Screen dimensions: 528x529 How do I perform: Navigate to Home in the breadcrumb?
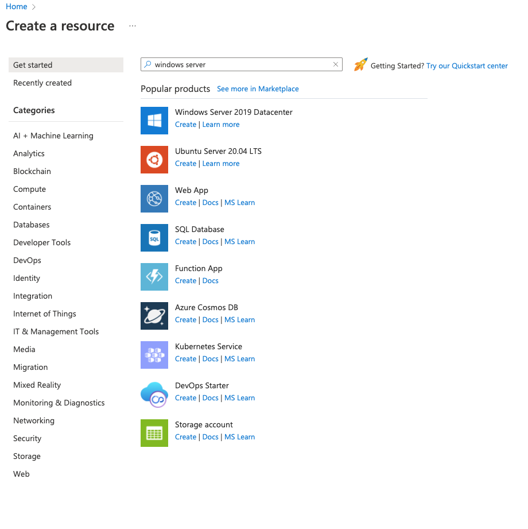(17, 7)
